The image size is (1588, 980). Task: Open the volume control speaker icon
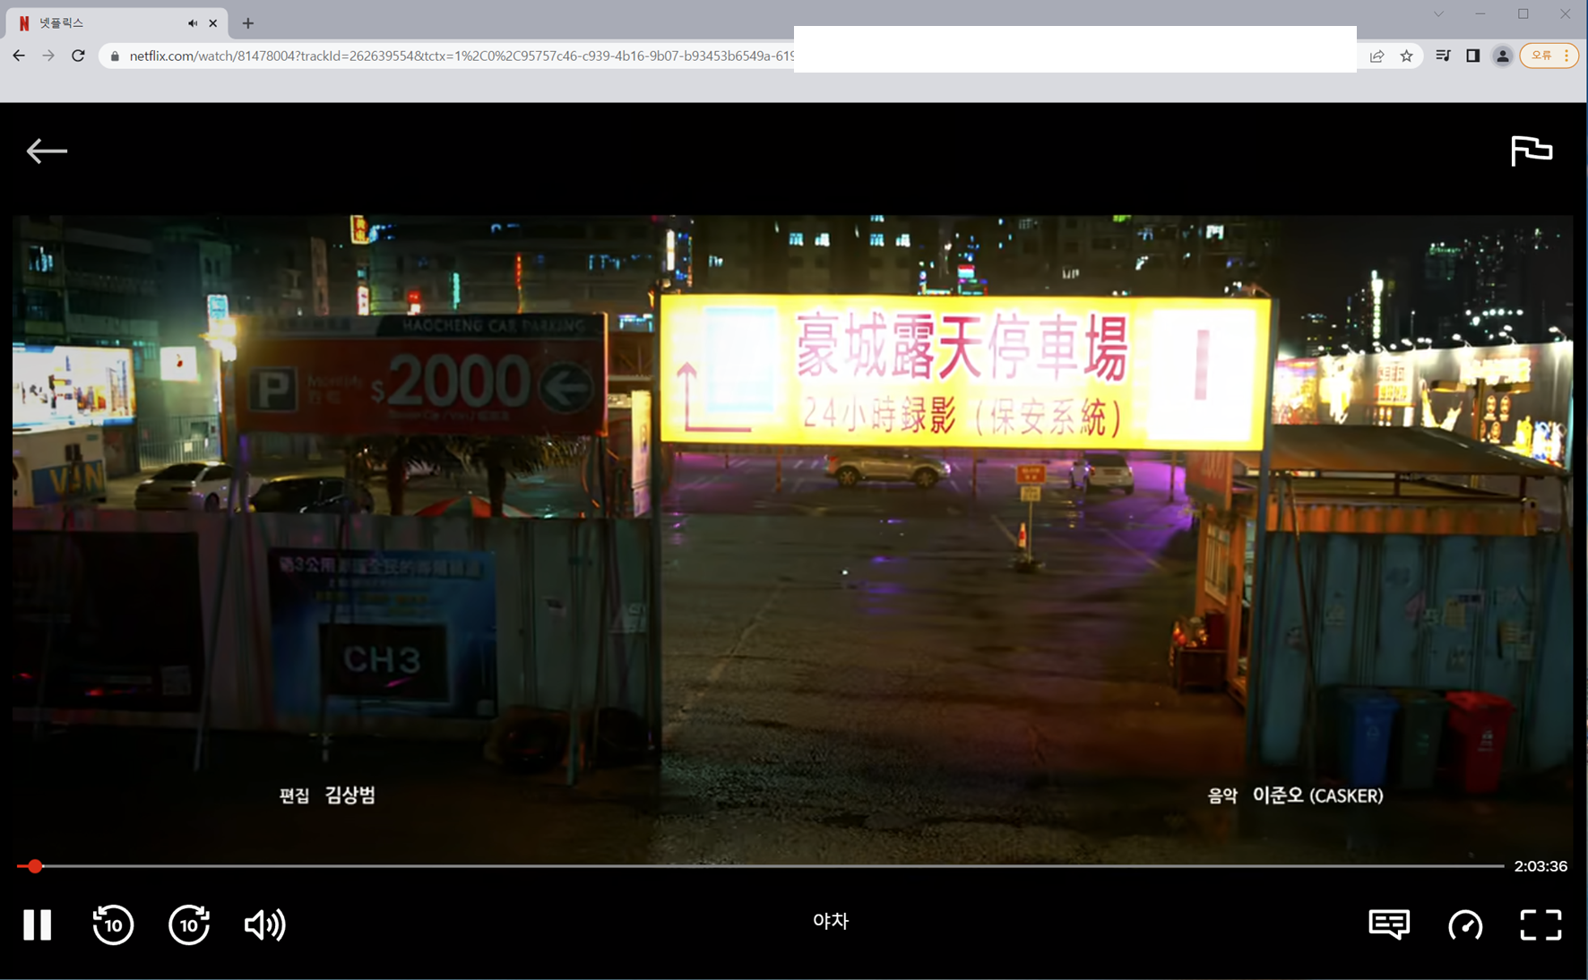[264, 924]
